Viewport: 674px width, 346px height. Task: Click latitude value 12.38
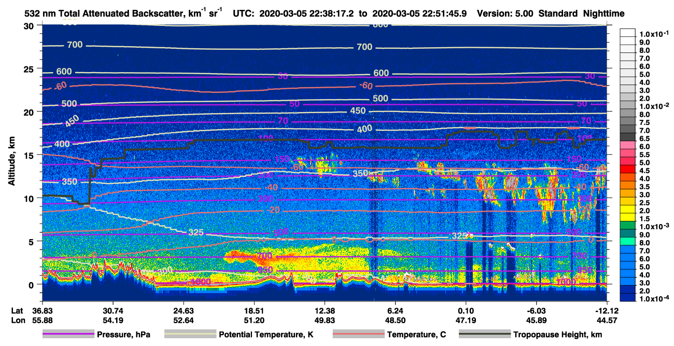325,311
